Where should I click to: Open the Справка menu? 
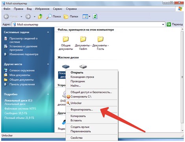coord(71,9)
